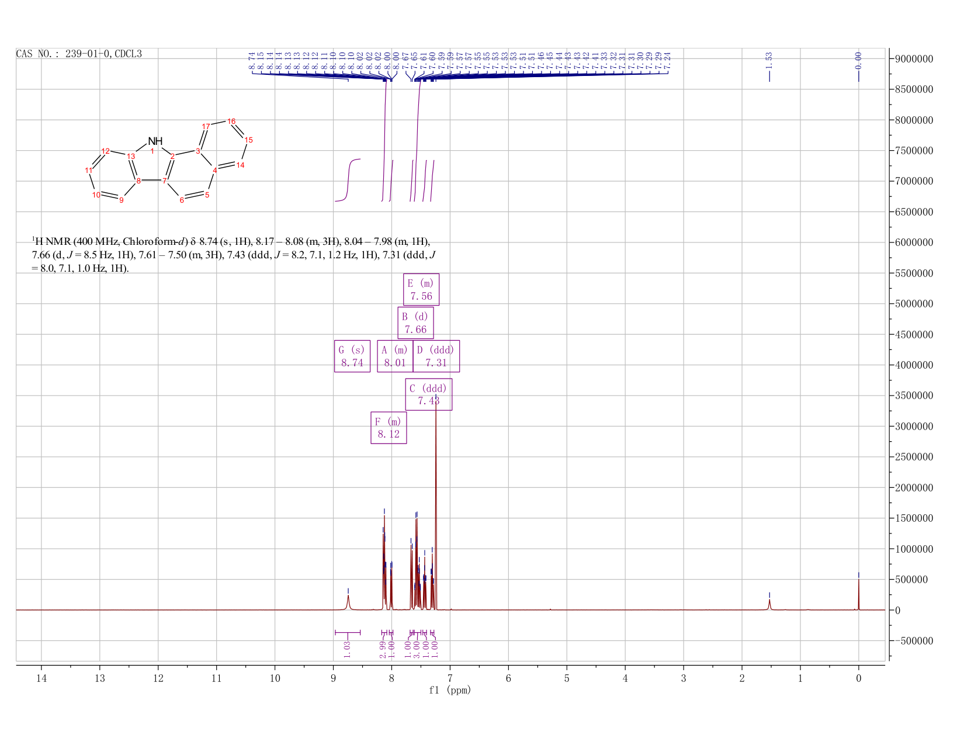Screen dimensions: 964x745
Task: Click the f1 (ppm) axis title
Action: coord(450,690)
